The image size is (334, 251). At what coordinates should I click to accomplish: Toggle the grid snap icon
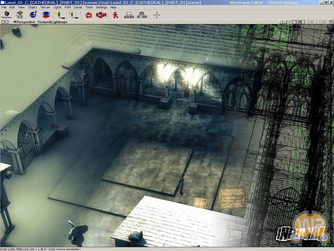click(x=281, y=22)
